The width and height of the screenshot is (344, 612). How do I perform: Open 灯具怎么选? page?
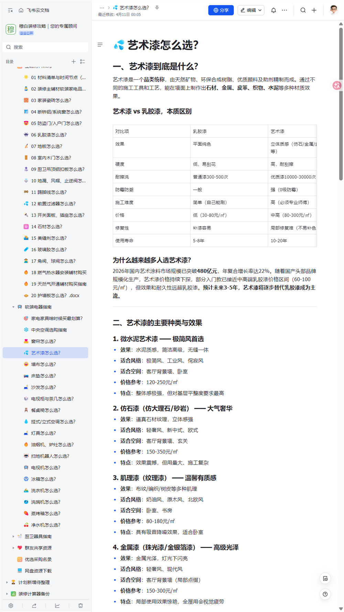point(43,433)
